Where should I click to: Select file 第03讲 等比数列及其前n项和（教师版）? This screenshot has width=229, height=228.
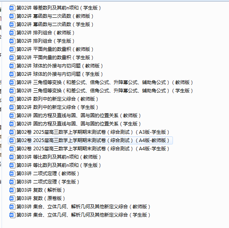point(55,157)
